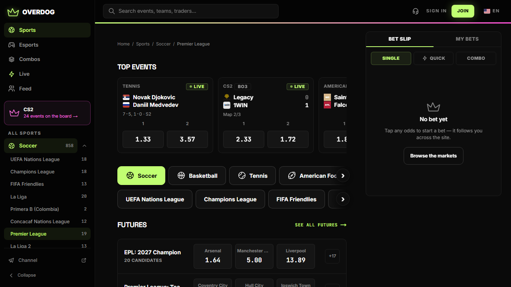This screenshot has height=287, width=511.
Task: Open the EN language selector
Action: pos(491,11)
